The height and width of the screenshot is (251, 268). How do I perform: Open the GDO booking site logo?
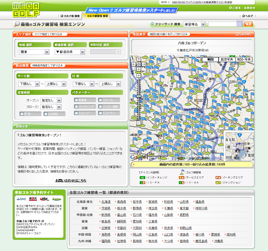(x=21, y=199)
